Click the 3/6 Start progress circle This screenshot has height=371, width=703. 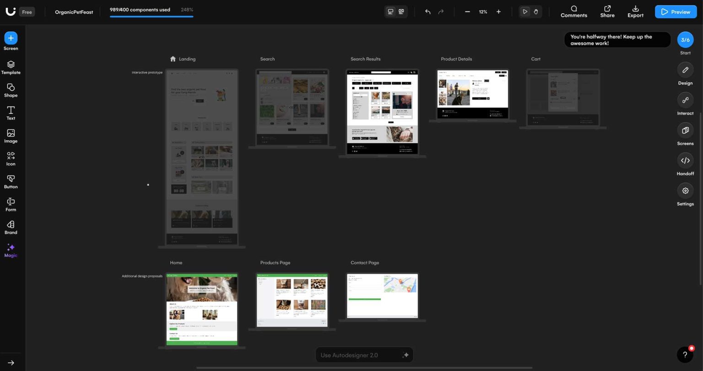685,40
